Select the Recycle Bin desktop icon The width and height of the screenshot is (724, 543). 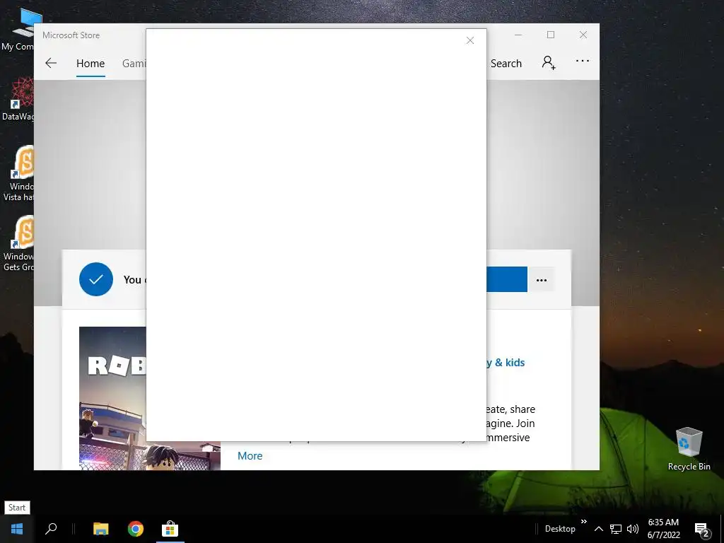[x=689, y=448]
